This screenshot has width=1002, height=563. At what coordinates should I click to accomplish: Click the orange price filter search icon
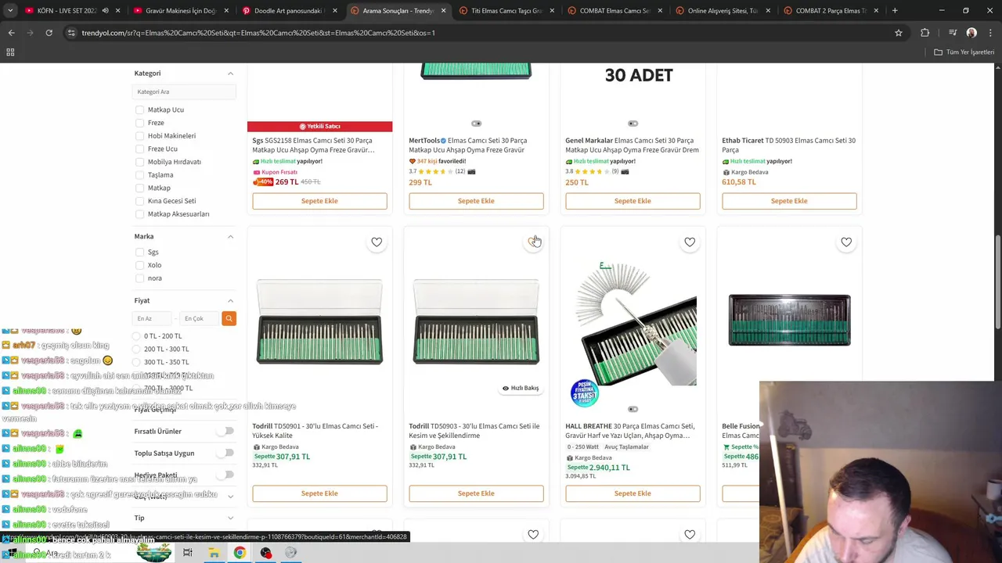click(x=229, y=318)
